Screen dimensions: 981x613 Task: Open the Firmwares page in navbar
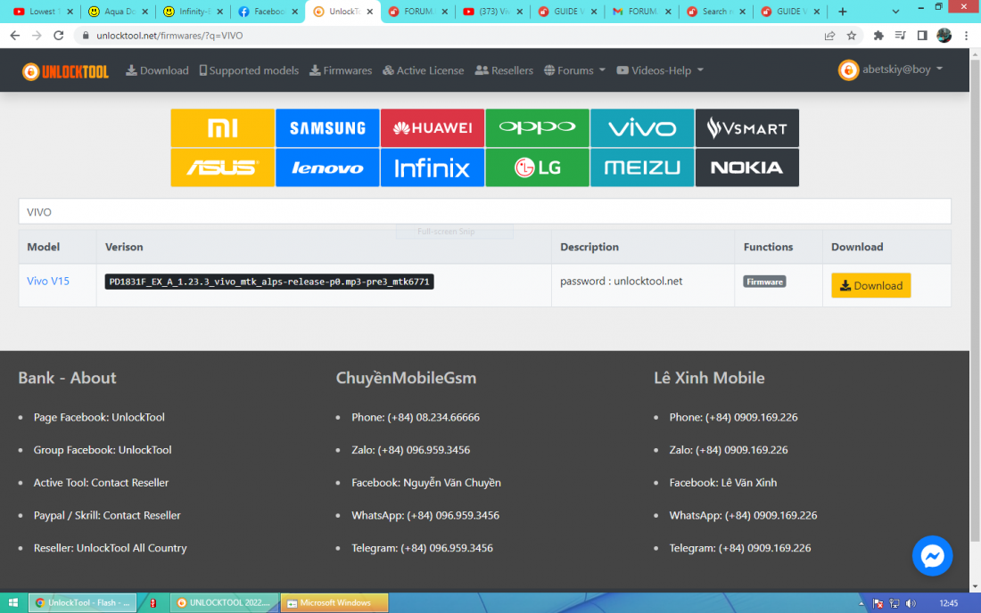(341, 70)
